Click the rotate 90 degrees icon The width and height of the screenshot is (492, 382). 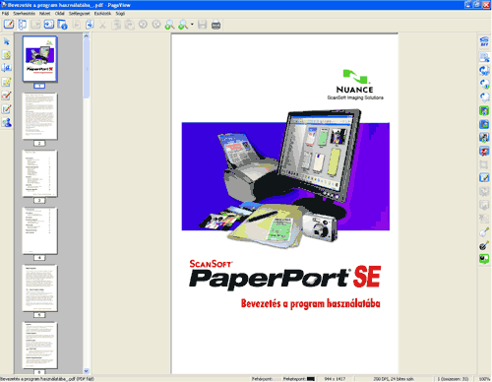[x=484, y=71]
